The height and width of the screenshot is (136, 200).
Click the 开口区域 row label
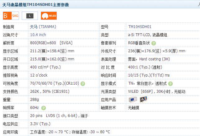pyautogui.click(x=10, y=59)
